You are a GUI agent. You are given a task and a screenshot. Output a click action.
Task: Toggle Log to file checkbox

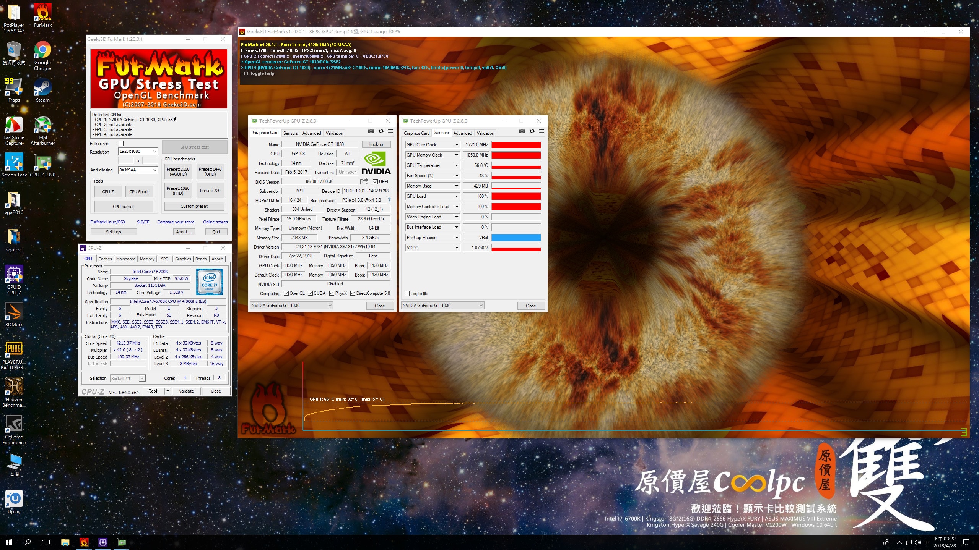coord(407,294)
